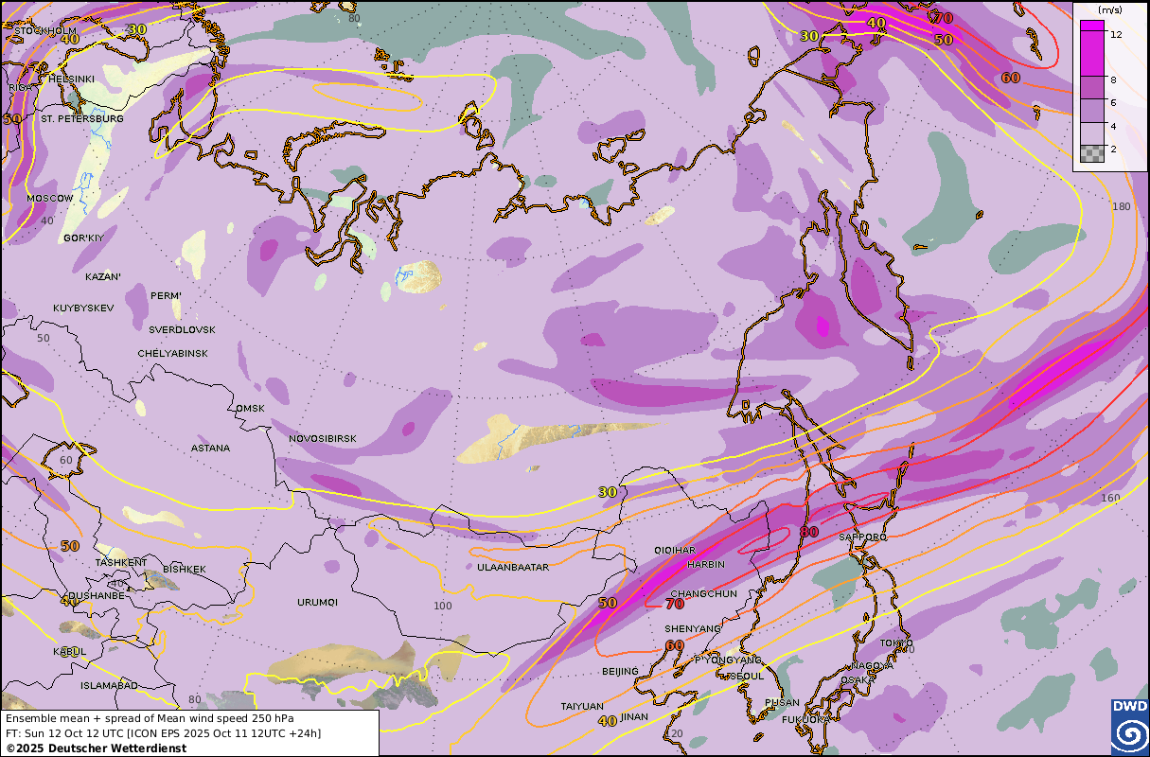Screen dimensions: 1150x757
Task: Click the Deutscher Wetterdienst copyright text
Action: click(x=96, y=748)
